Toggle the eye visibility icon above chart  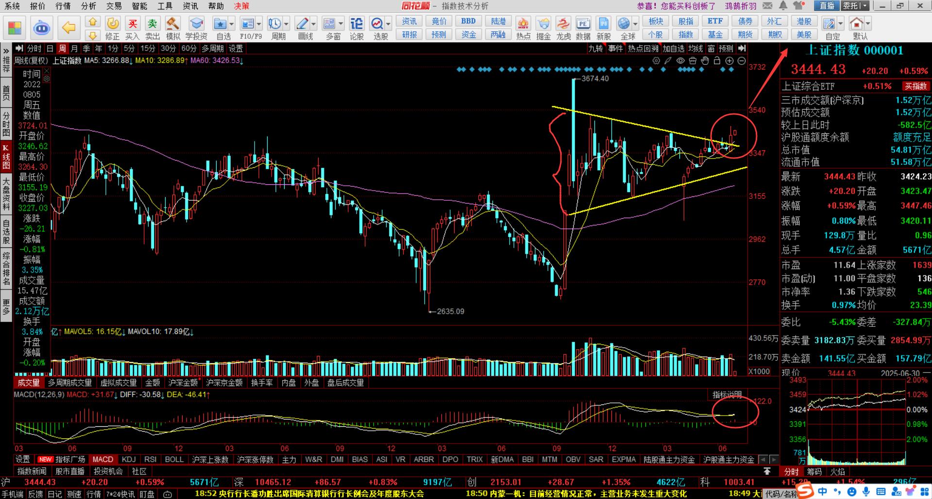pos(680,61)
